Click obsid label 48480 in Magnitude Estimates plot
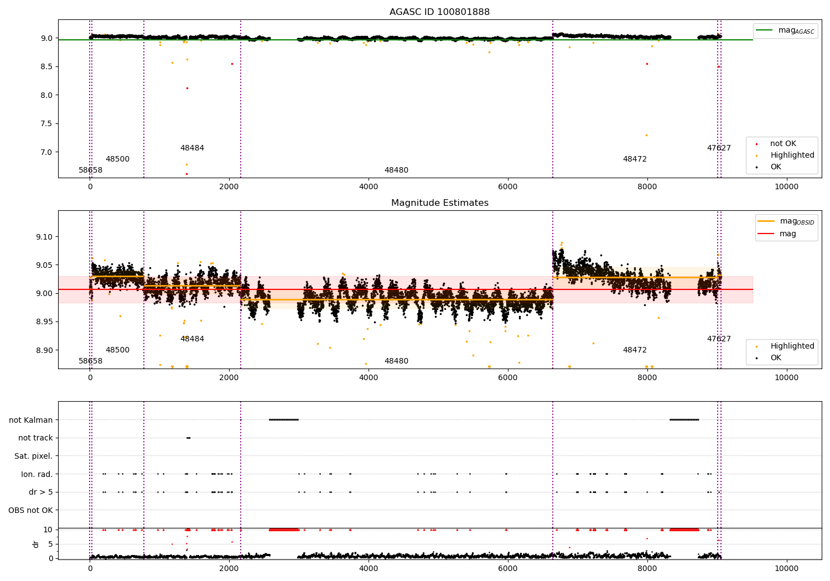Image resolution: width=830 pixels, height=581 pixels. (x=396, y=361)
